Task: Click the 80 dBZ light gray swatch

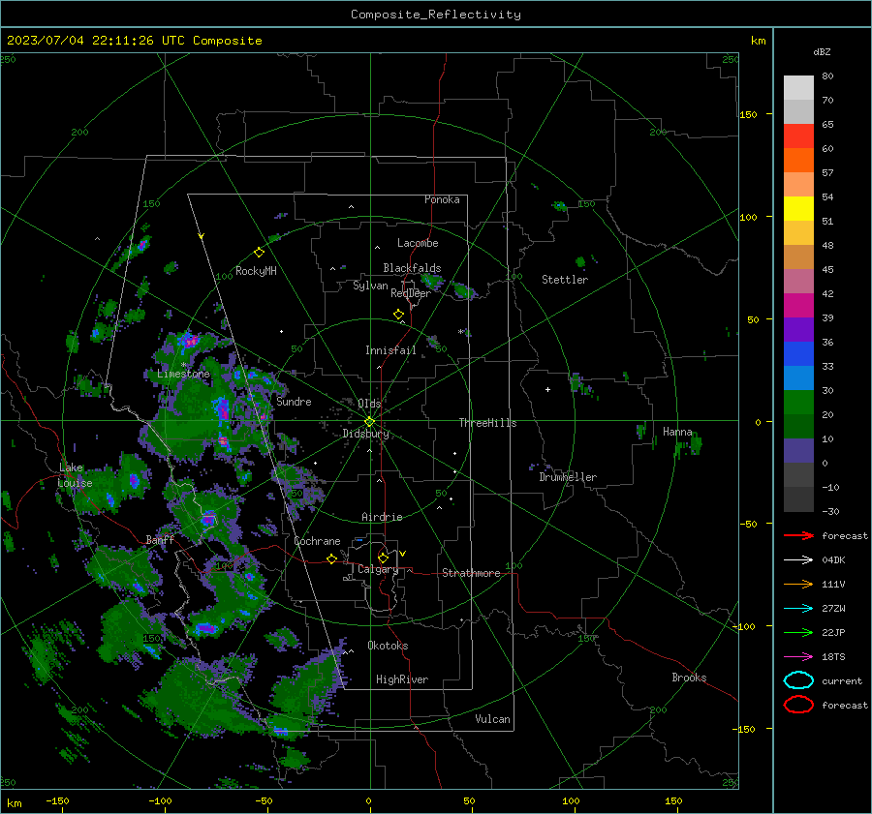Action: [798, 87]
